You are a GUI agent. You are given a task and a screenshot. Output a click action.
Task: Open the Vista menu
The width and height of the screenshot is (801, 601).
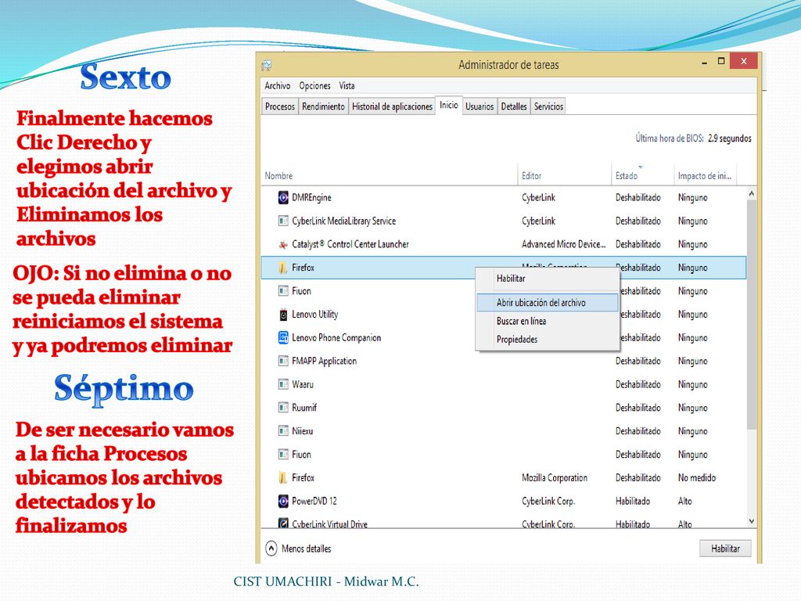pos(347,86)
